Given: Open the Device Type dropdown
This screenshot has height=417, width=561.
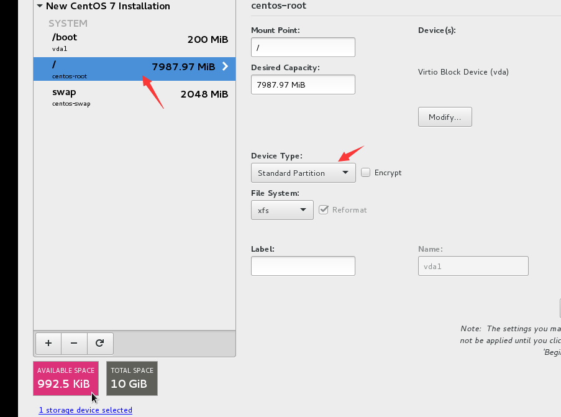Looking at the screenshot, I should coord(303,173).
